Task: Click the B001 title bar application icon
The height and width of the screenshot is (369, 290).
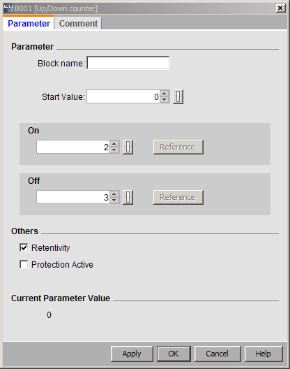Action: click(8, 8)
